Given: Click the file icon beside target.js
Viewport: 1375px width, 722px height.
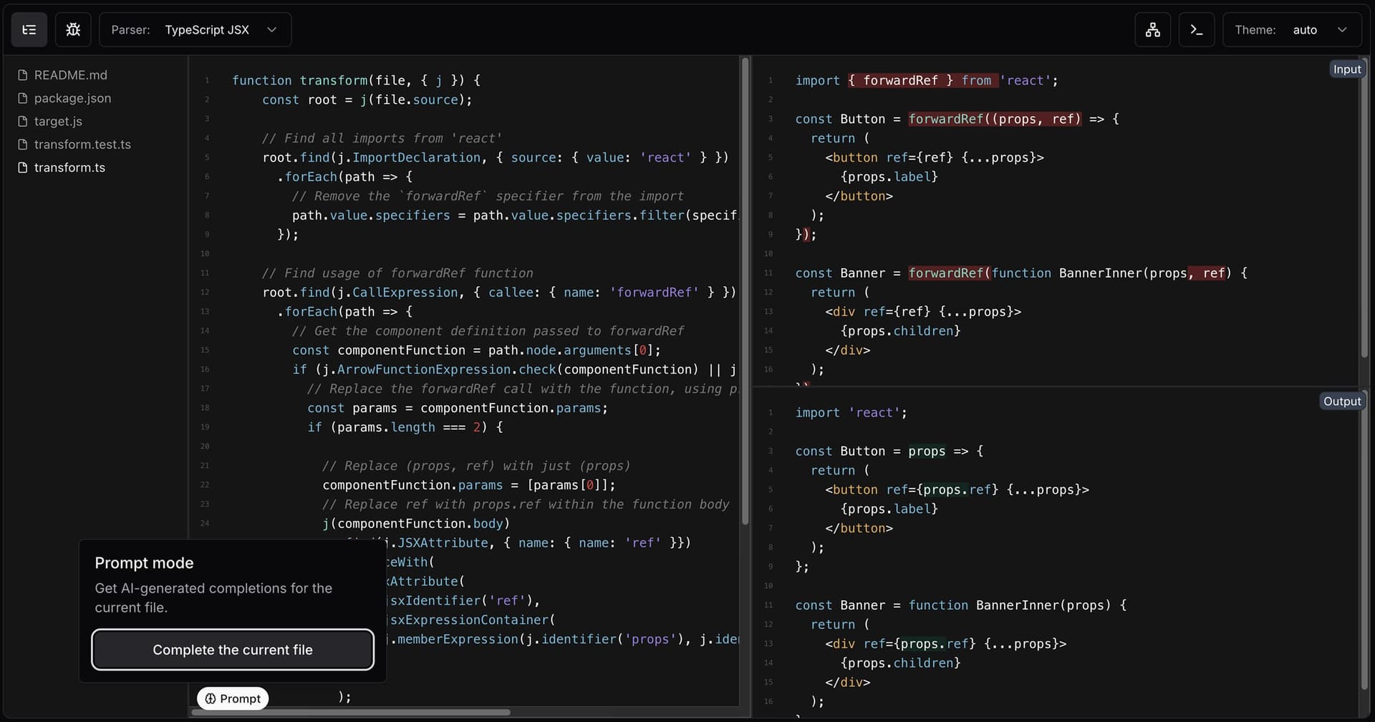Looking at the screenshot, I should click(23, 122).
